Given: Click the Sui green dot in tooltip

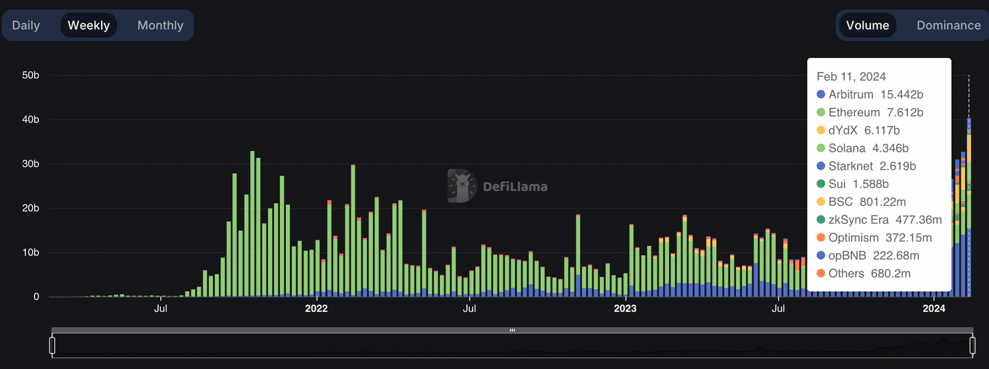Looking at the screenshot, I should [x=821, y=184].
